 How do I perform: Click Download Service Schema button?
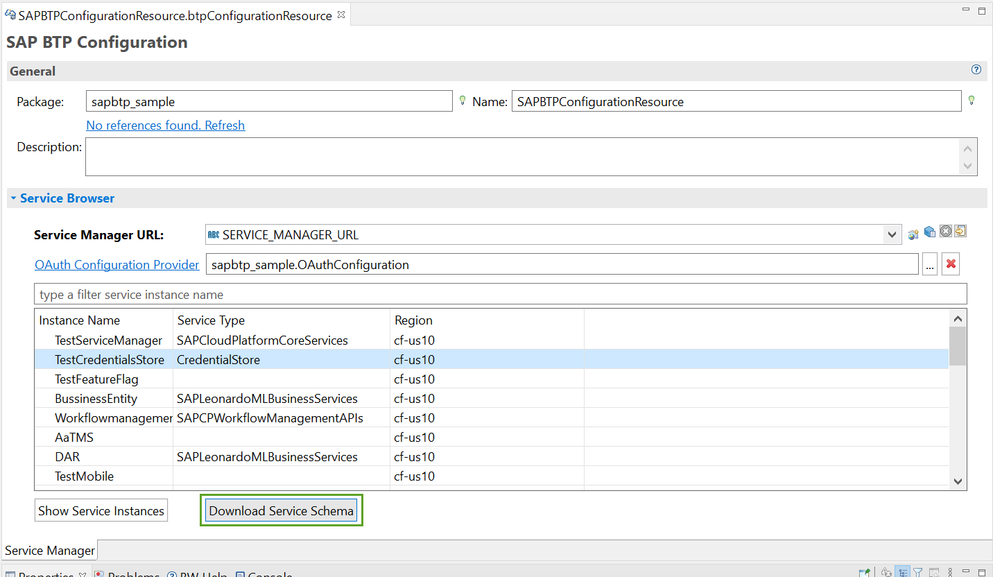point(282,511)
